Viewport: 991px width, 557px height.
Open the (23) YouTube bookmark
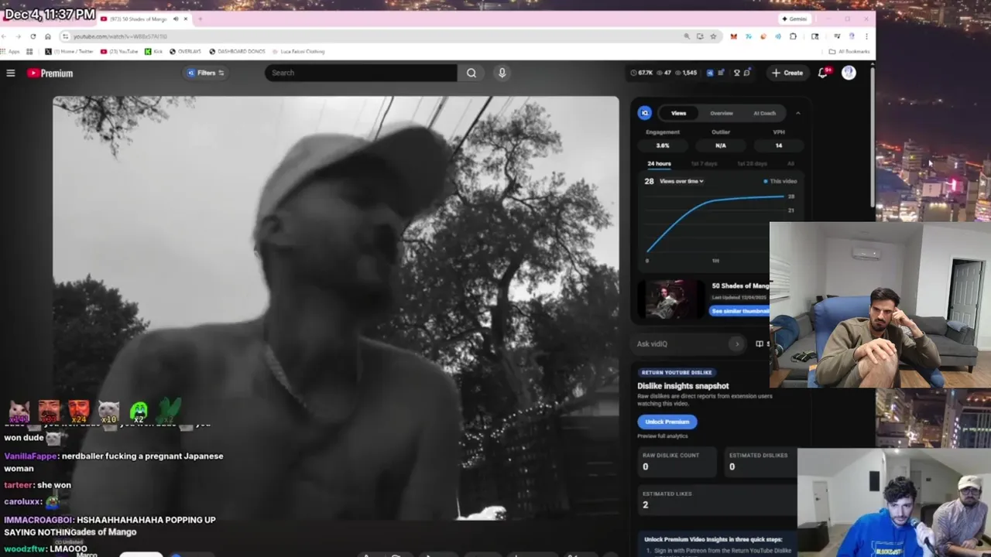pos(119,52)
